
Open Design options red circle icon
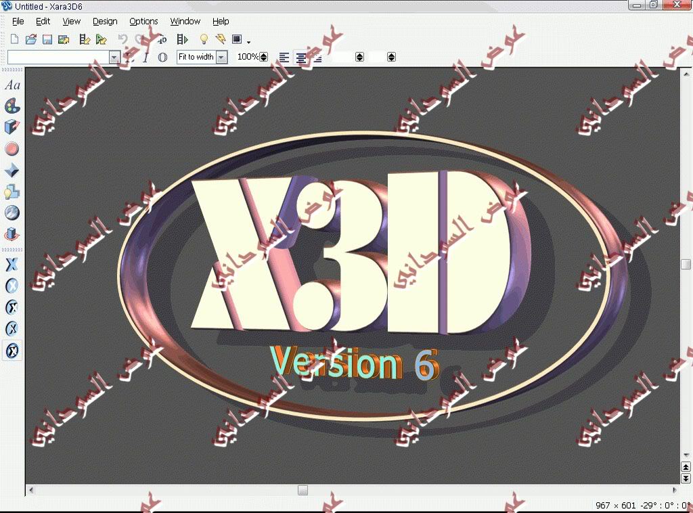click(12, 148)
